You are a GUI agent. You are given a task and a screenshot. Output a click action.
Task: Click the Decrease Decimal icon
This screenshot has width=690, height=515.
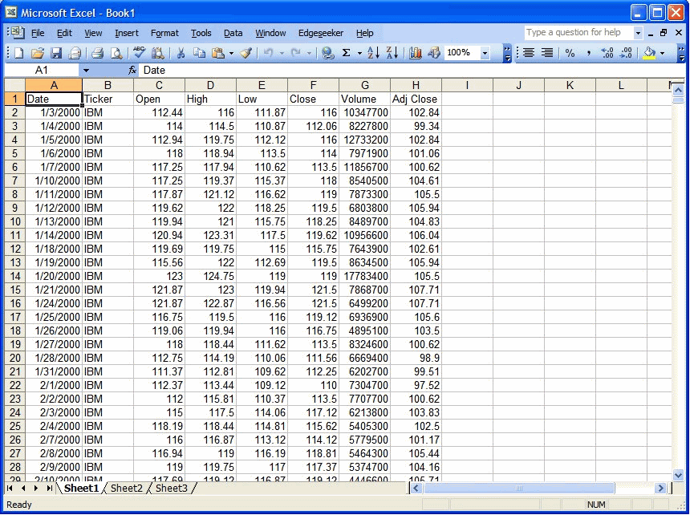626,53
